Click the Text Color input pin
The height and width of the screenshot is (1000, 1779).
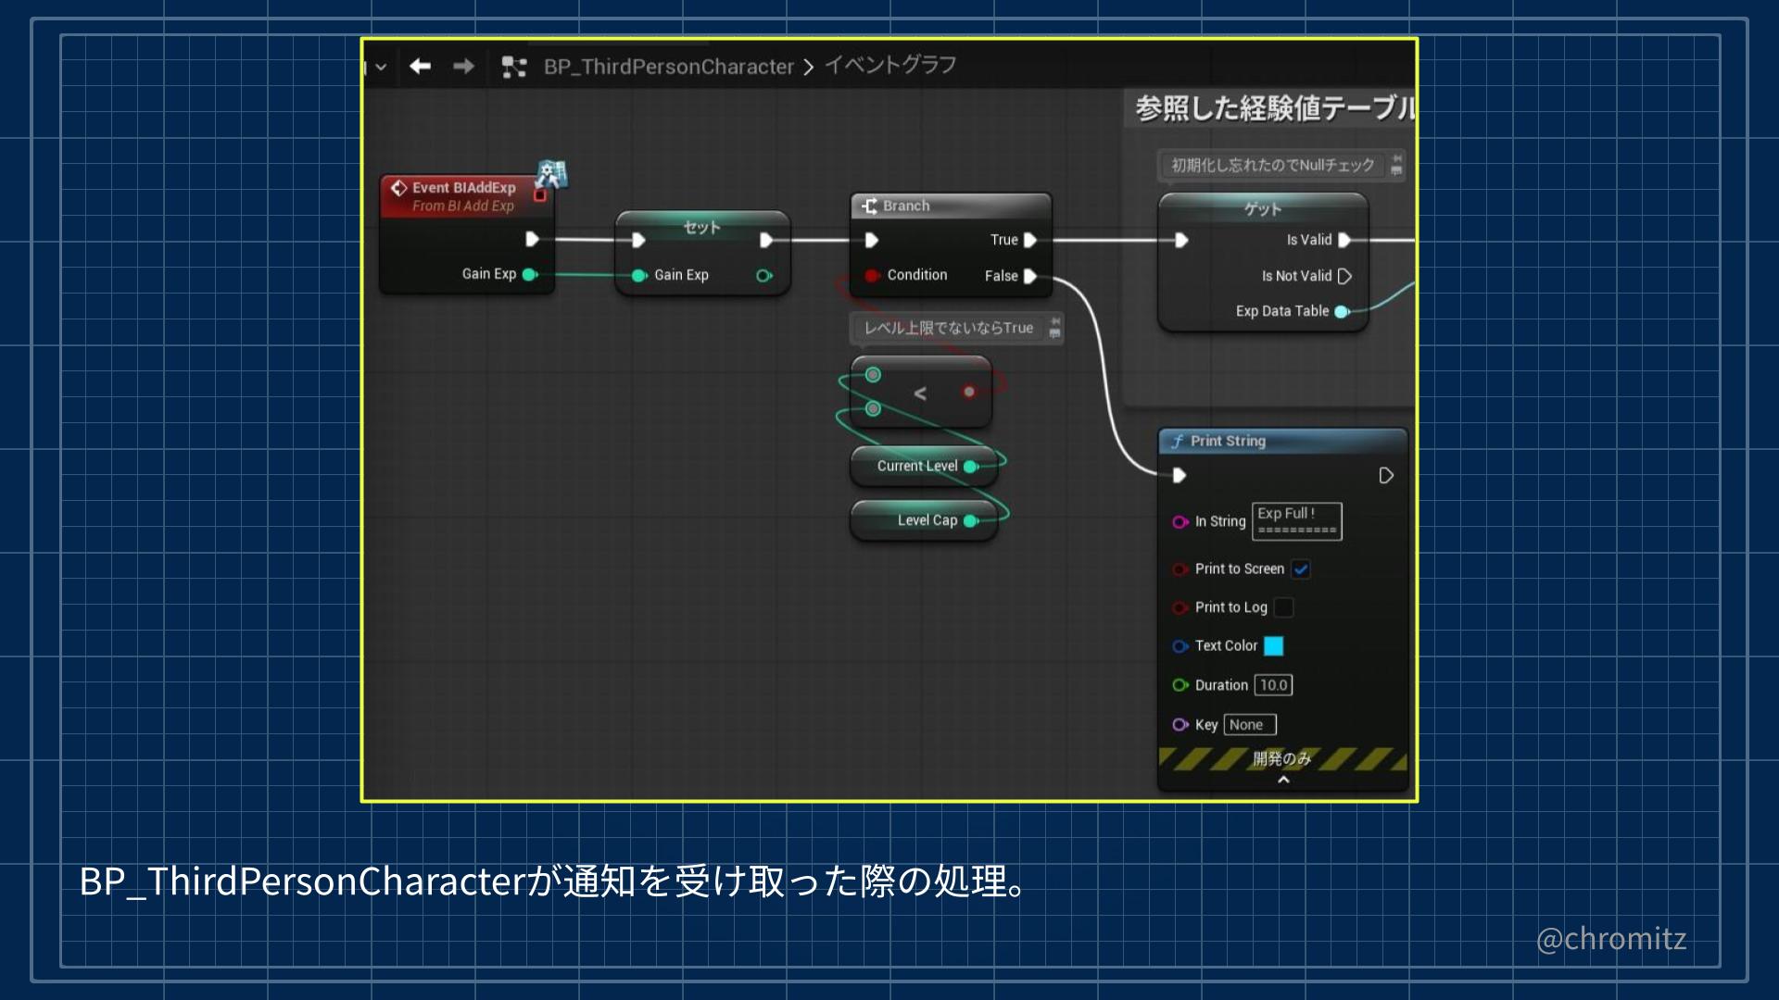pos(1180,646)
